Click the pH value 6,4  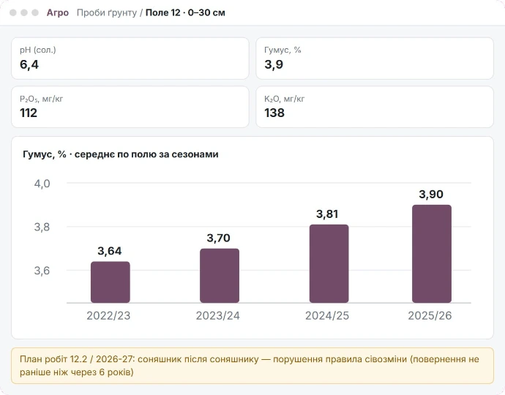pyautogui.click(x=29, y=64)
